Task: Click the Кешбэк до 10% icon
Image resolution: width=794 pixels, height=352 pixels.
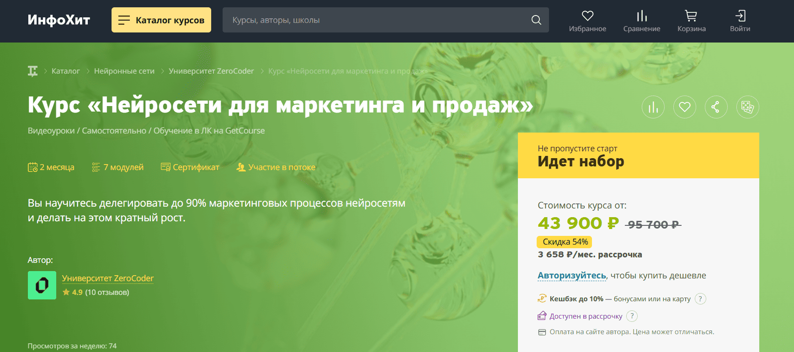Action: tap(542, 299)
